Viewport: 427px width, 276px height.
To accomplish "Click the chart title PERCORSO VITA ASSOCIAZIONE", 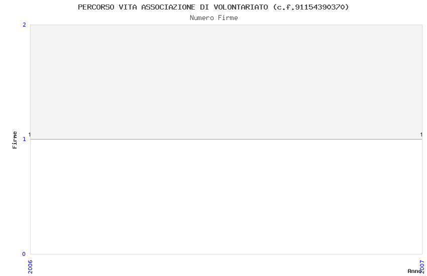I will click(x=213, y=8).
